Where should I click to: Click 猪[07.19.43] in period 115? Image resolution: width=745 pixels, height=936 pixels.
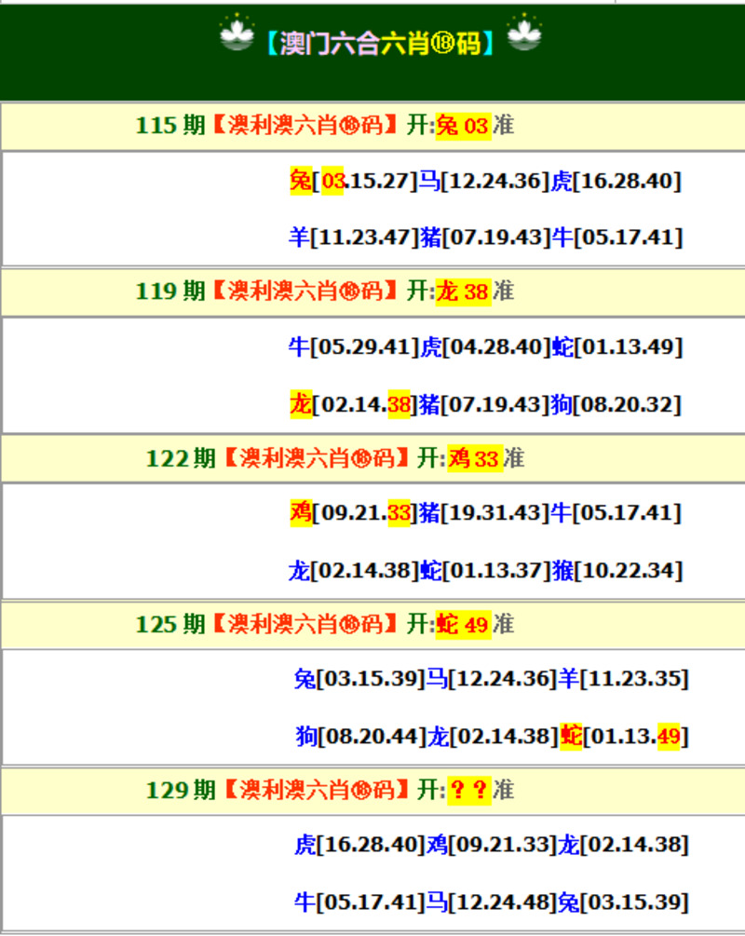[x=485, y=237]
